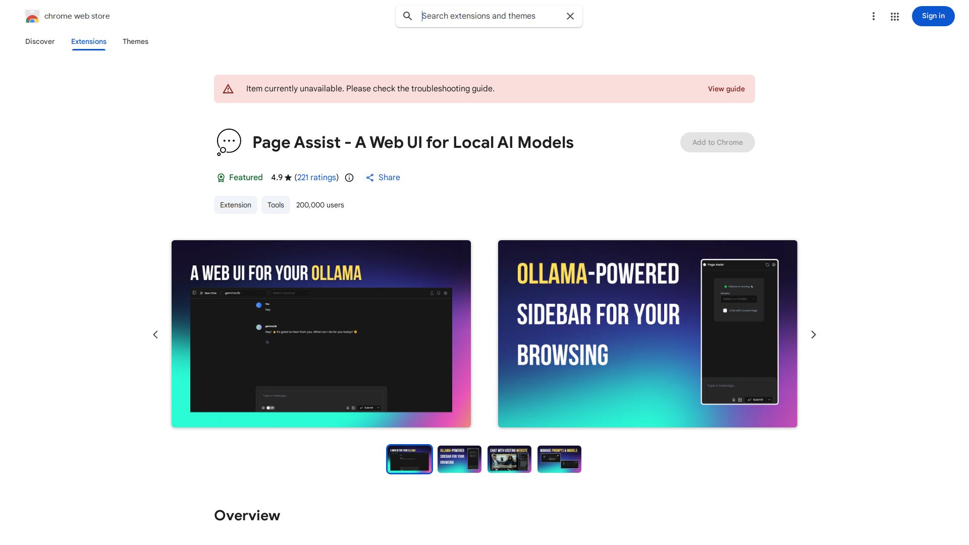969x545 pixels.
Task: Select the Tools category chip
Action: pos(276,205)
